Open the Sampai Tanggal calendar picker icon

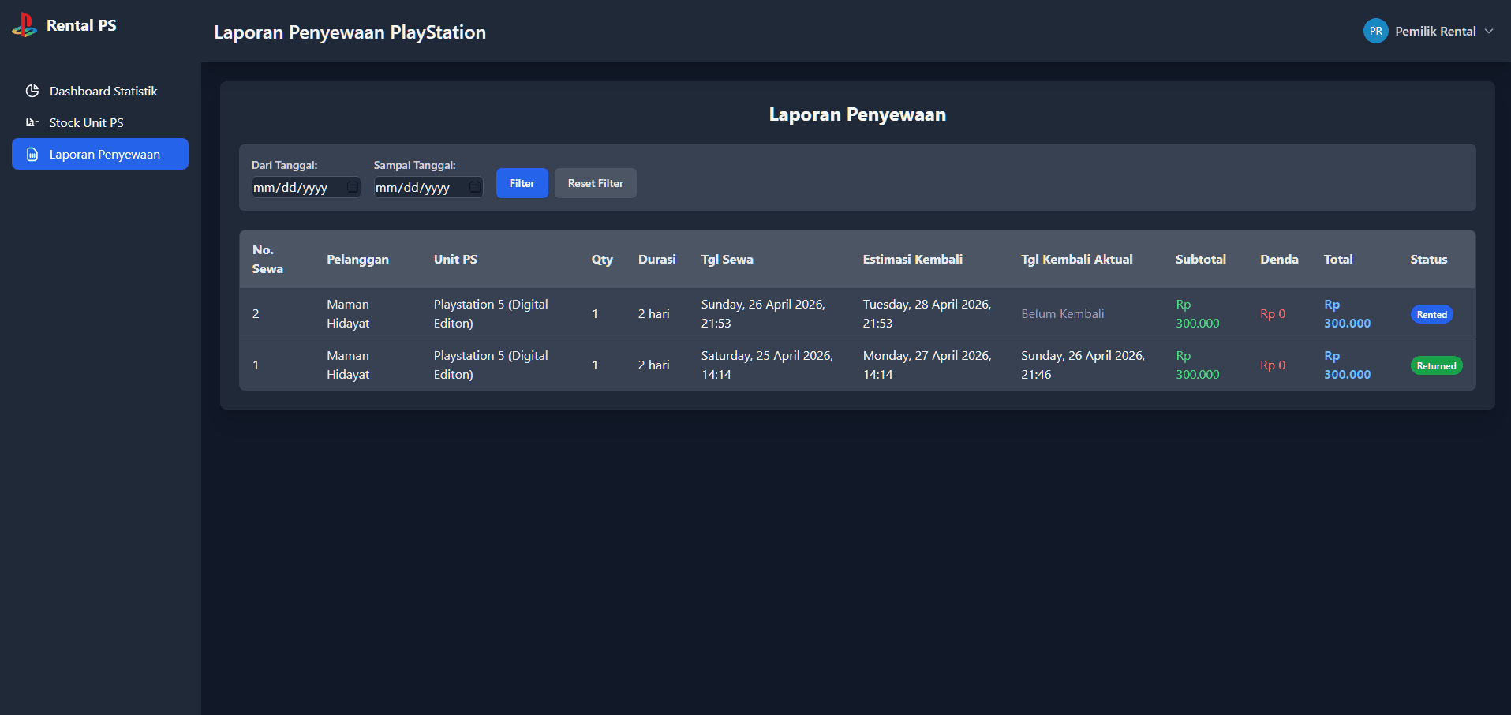point(475,187)
